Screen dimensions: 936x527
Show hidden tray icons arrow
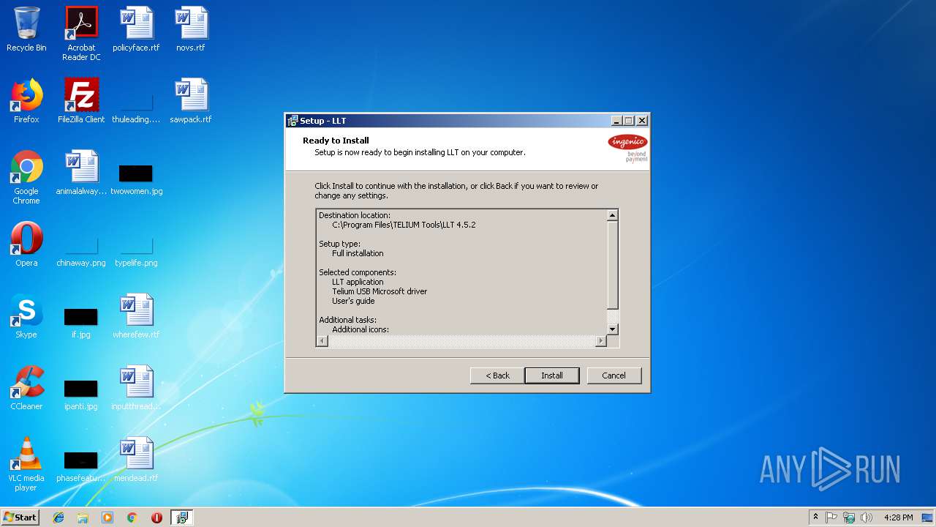(815, 517)
